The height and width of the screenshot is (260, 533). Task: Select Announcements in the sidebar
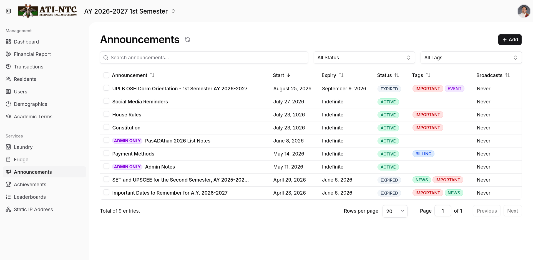(44, 172)
